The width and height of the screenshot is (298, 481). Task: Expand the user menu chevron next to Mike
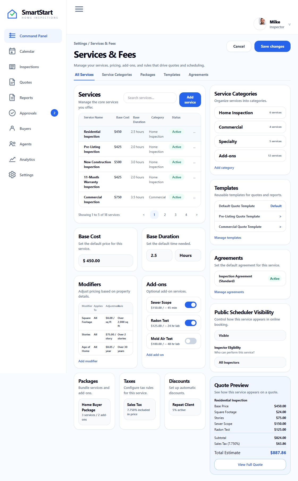coord(290,24)
